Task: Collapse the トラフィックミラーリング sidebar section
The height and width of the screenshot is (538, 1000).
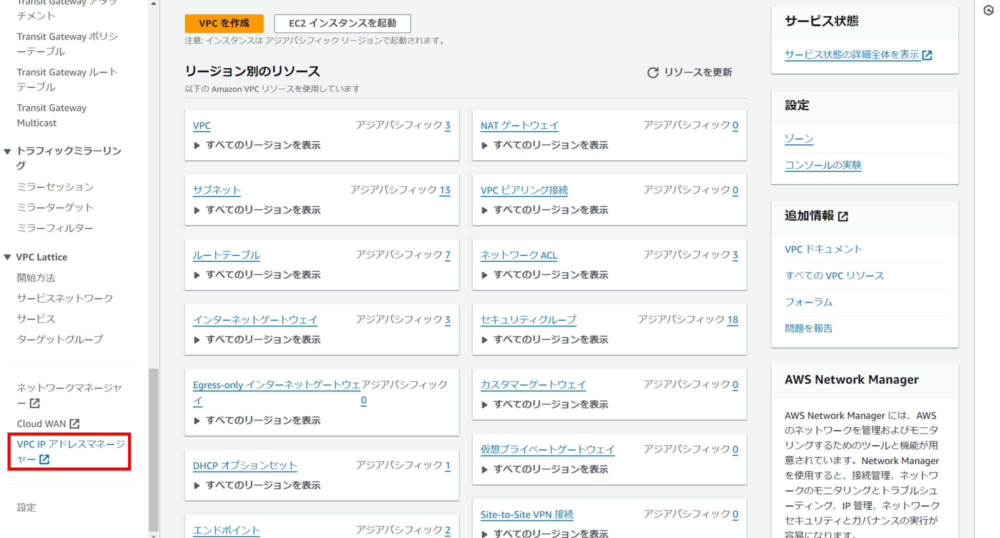Action: click(x=7, y=151)
